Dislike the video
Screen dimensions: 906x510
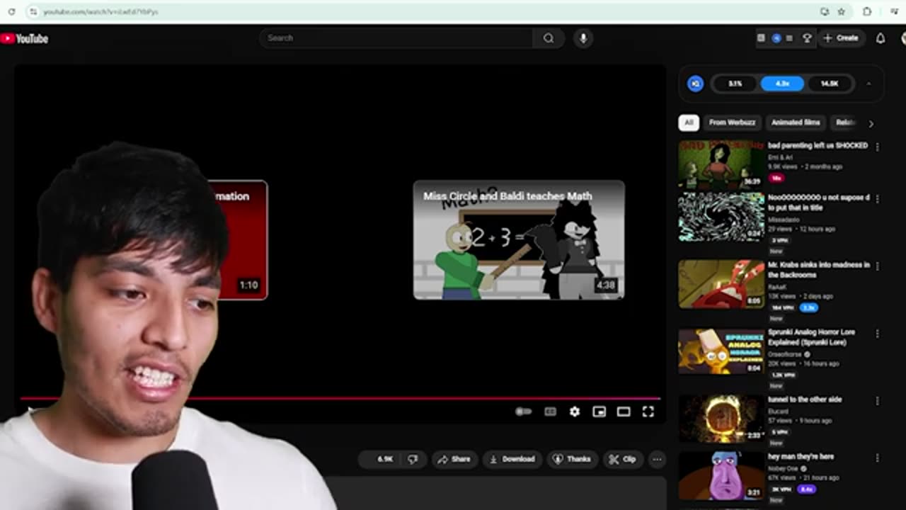413,459
